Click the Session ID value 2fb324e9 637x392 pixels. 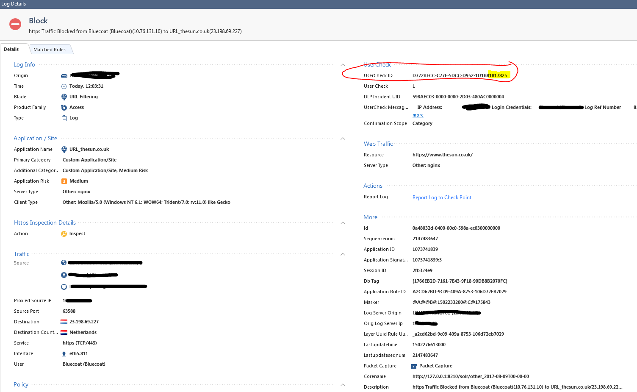(x=422, y=271)
